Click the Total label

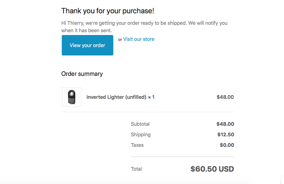(x=136, y=169)
